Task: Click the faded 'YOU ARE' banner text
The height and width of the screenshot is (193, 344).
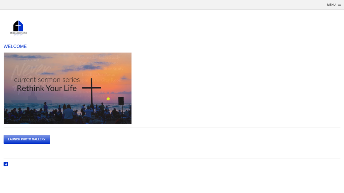Action: tap(33, 60)
